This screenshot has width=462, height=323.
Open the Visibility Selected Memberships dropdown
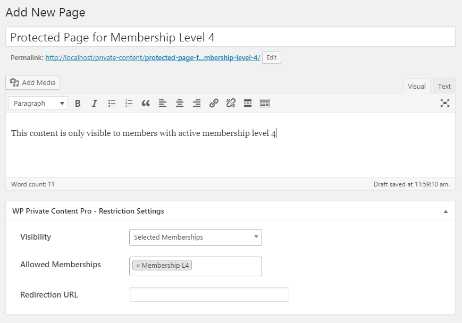pyautogui.click(x=195, y=237)
